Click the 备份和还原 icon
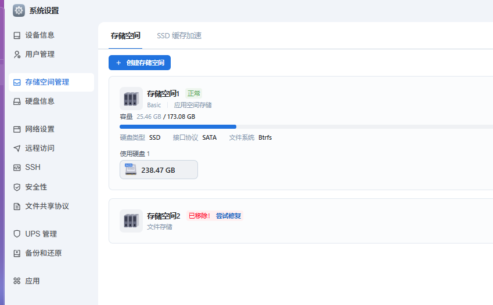 [x=17, y=253]
